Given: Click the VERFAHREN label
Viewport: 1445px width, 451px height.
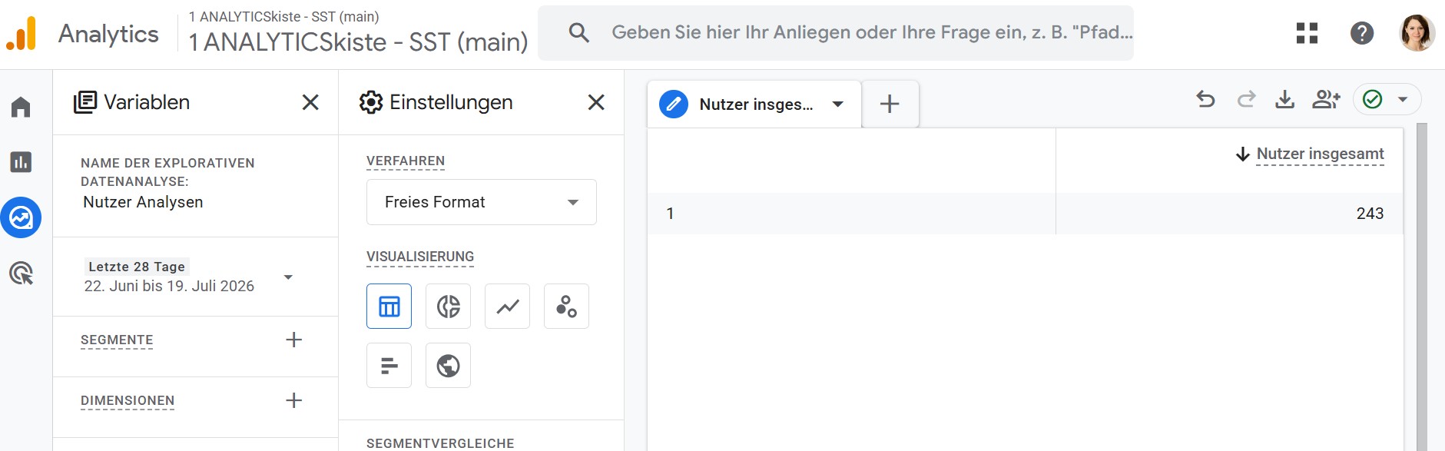Looking at the screenshot, I should click(406, 161).
